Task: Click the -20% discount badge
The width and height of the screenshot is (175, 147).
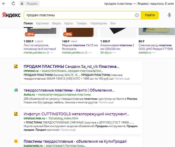Action: click(30, 34)
